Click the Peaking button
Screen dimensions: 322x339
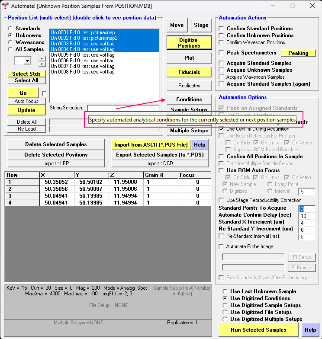pos(298,53)
